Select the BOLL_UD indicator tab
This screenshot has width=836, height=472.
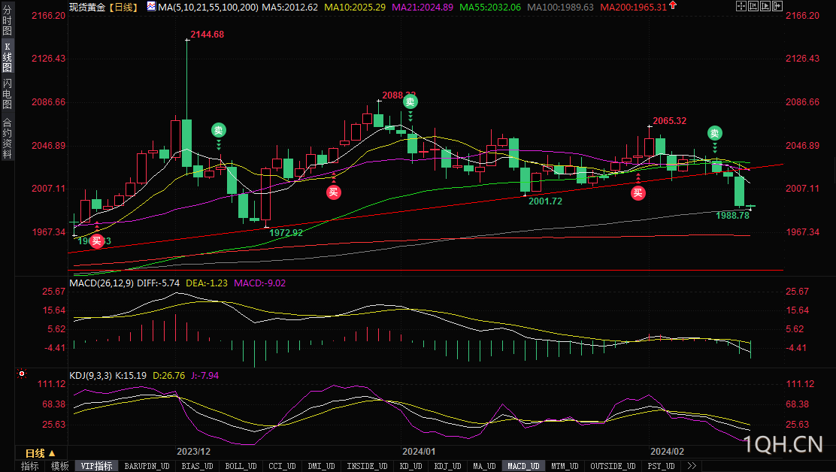pos(241,466)
